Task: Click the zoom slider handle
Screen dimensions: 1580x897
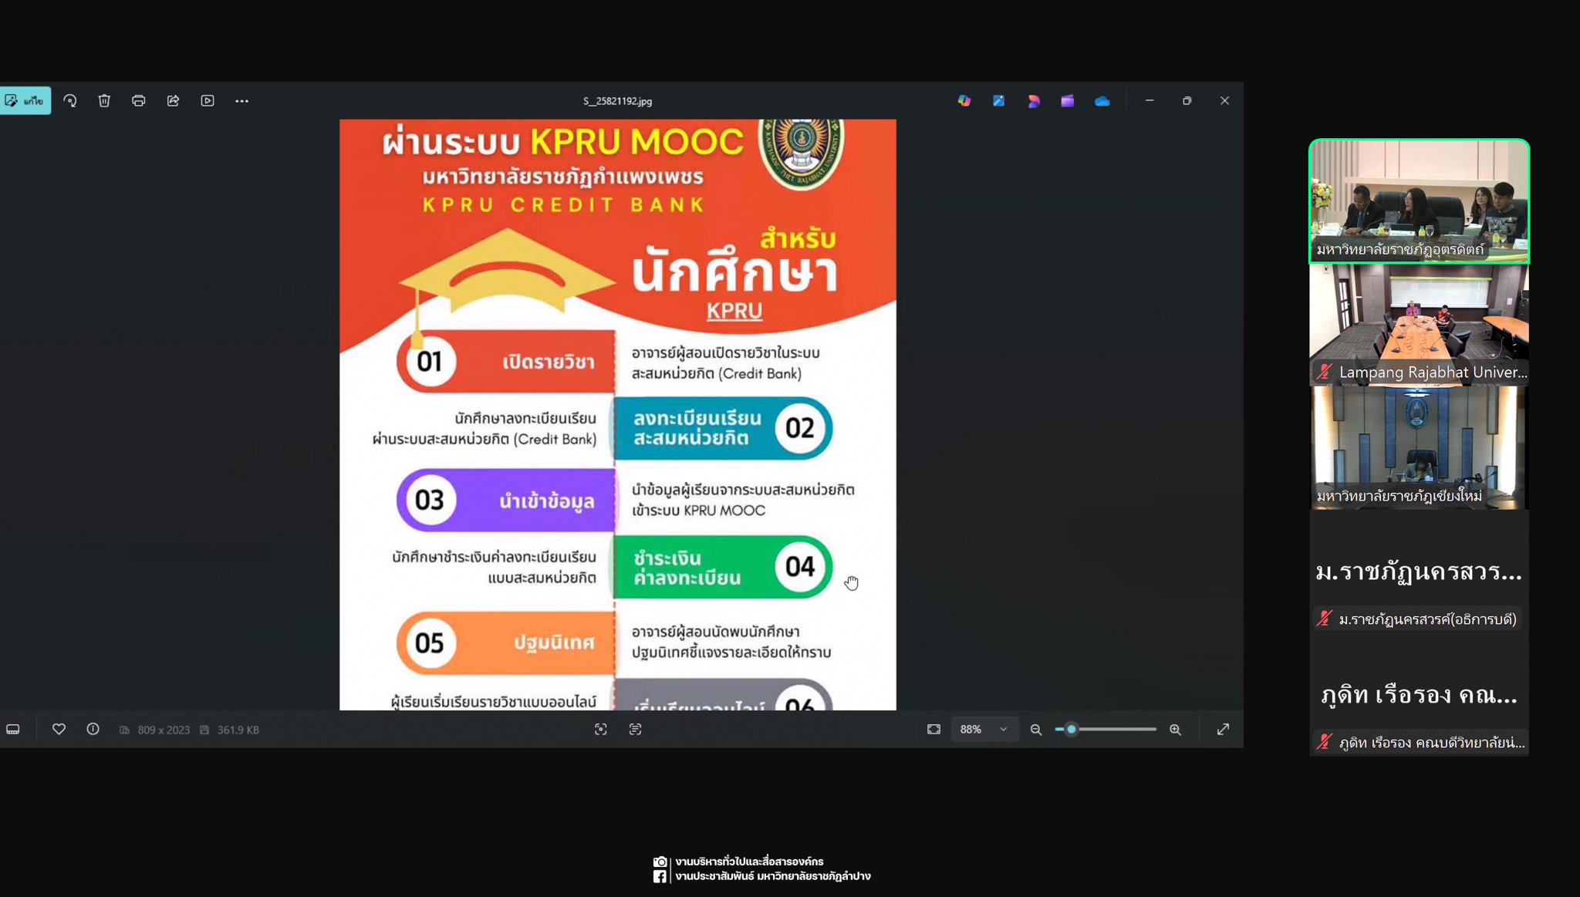Action: [x=1071, y=729]
